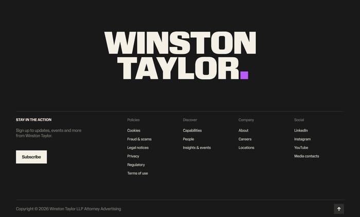Open the Careers link
The height and width of the screenshot is (217, 360).
click(245, 139)
